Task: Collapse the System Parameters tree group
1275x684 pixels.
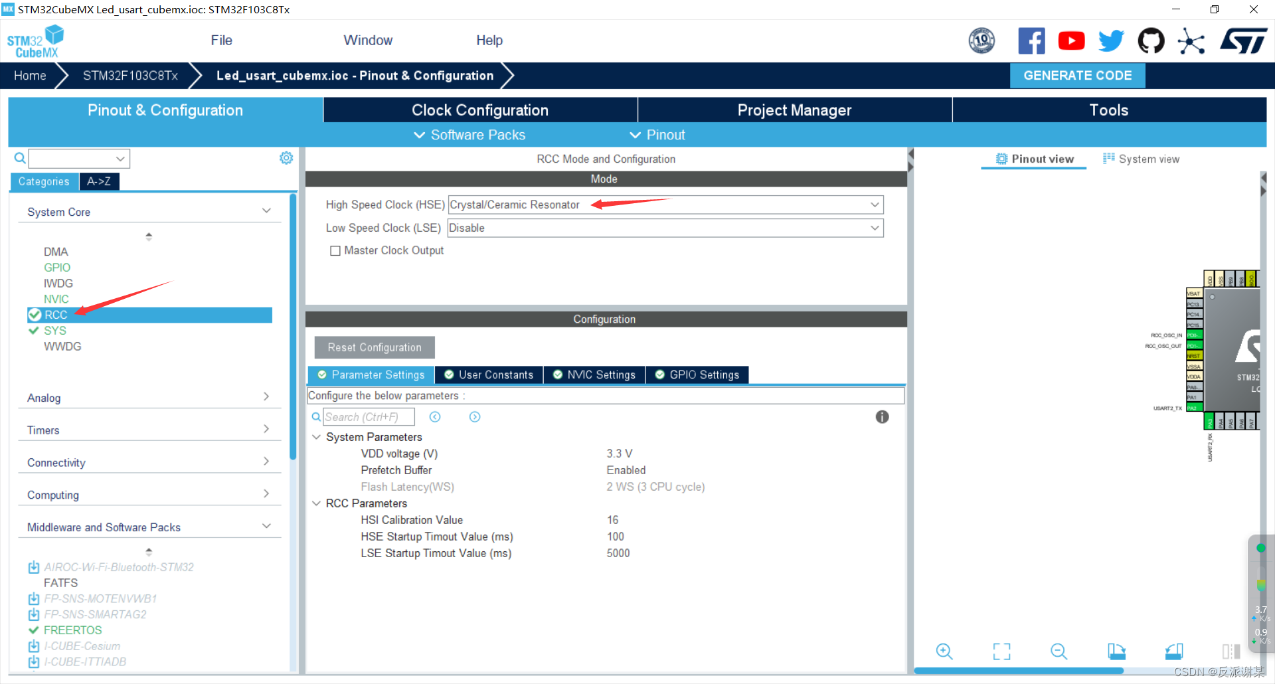Action: pyautogui.click(x=317, y=437)
